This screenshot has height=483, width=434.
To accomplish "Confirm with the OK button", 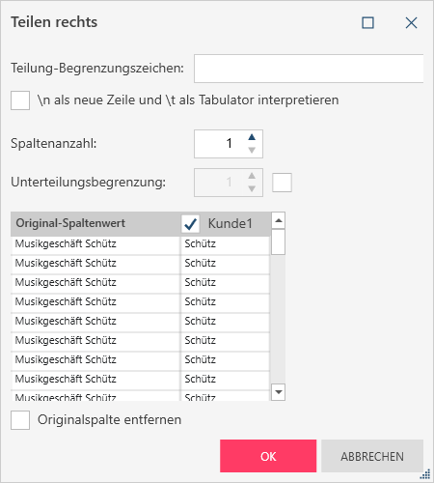I will tap(268, 456).
